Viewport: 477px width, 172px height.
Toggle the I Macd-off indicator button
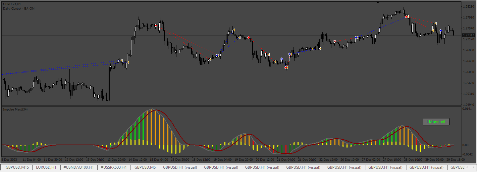pos(436,122)
